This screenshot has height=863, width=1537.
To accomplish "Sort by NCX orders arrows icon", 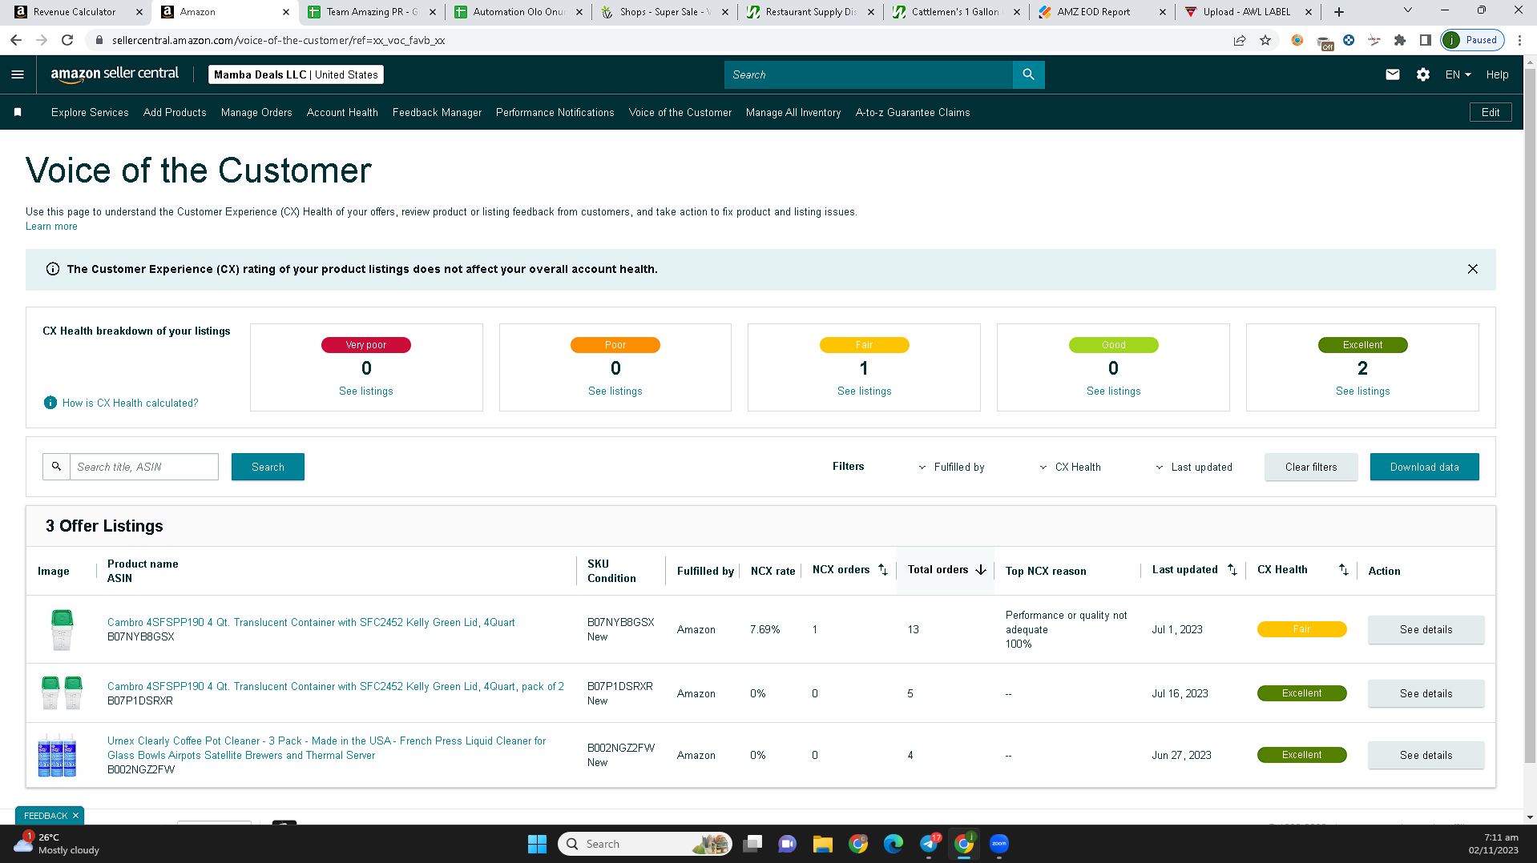I will tap(883, 570).
